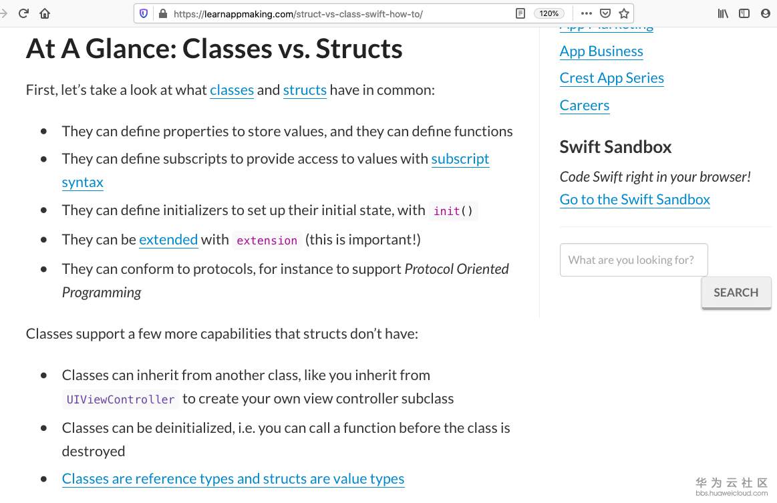The height and width of the screenshot is (503, 777).
Task: Open the tracking protection shield icon
Action: [144, 13]
